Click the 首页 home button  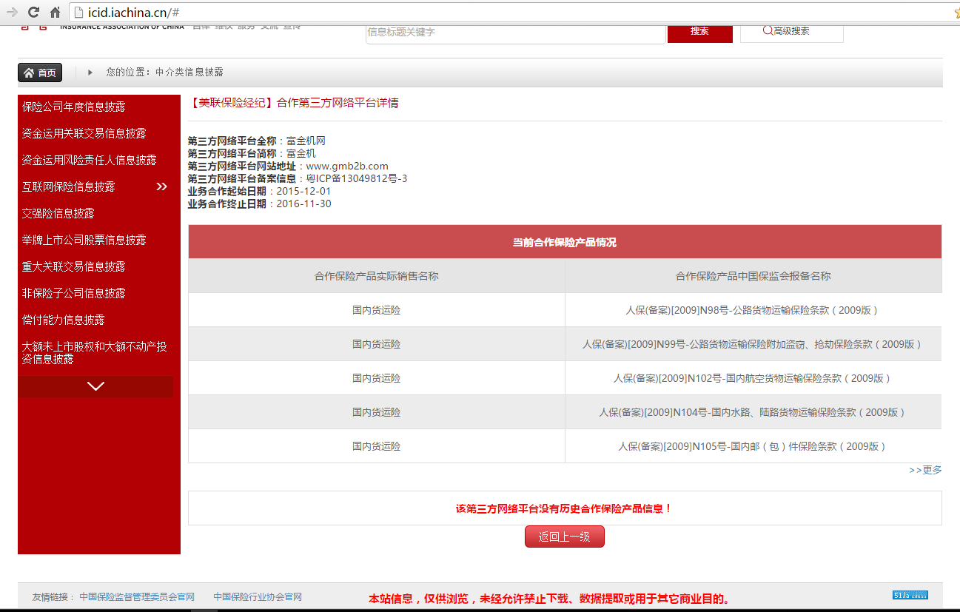point(40,73)
